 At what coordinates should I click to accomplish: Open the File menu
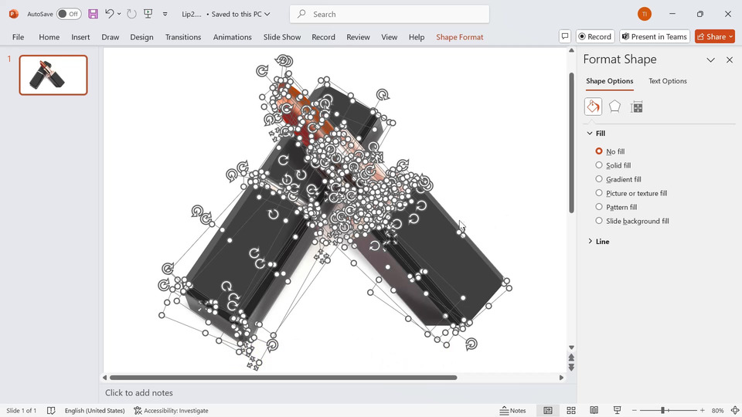pos(18,37)
